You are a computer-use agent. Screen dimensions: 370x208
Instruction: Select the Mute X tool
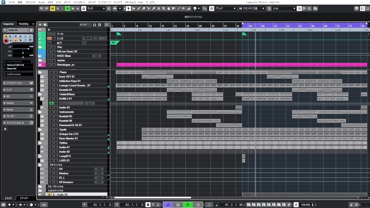tap(159, 9)
